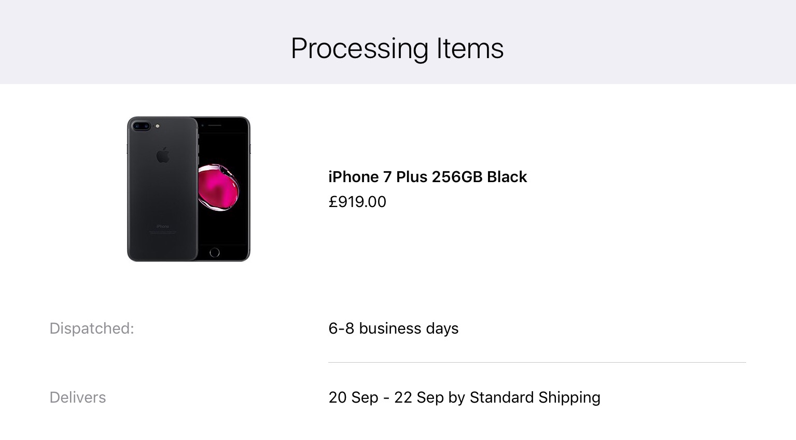Click the £919.00 price
This screenshot has width=796, height=440.
click(357, 202)
